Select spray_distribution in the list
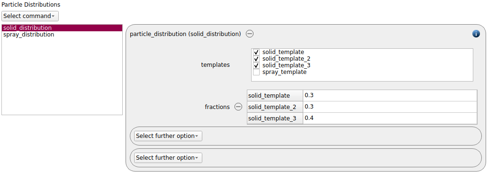 click(62, 35)
